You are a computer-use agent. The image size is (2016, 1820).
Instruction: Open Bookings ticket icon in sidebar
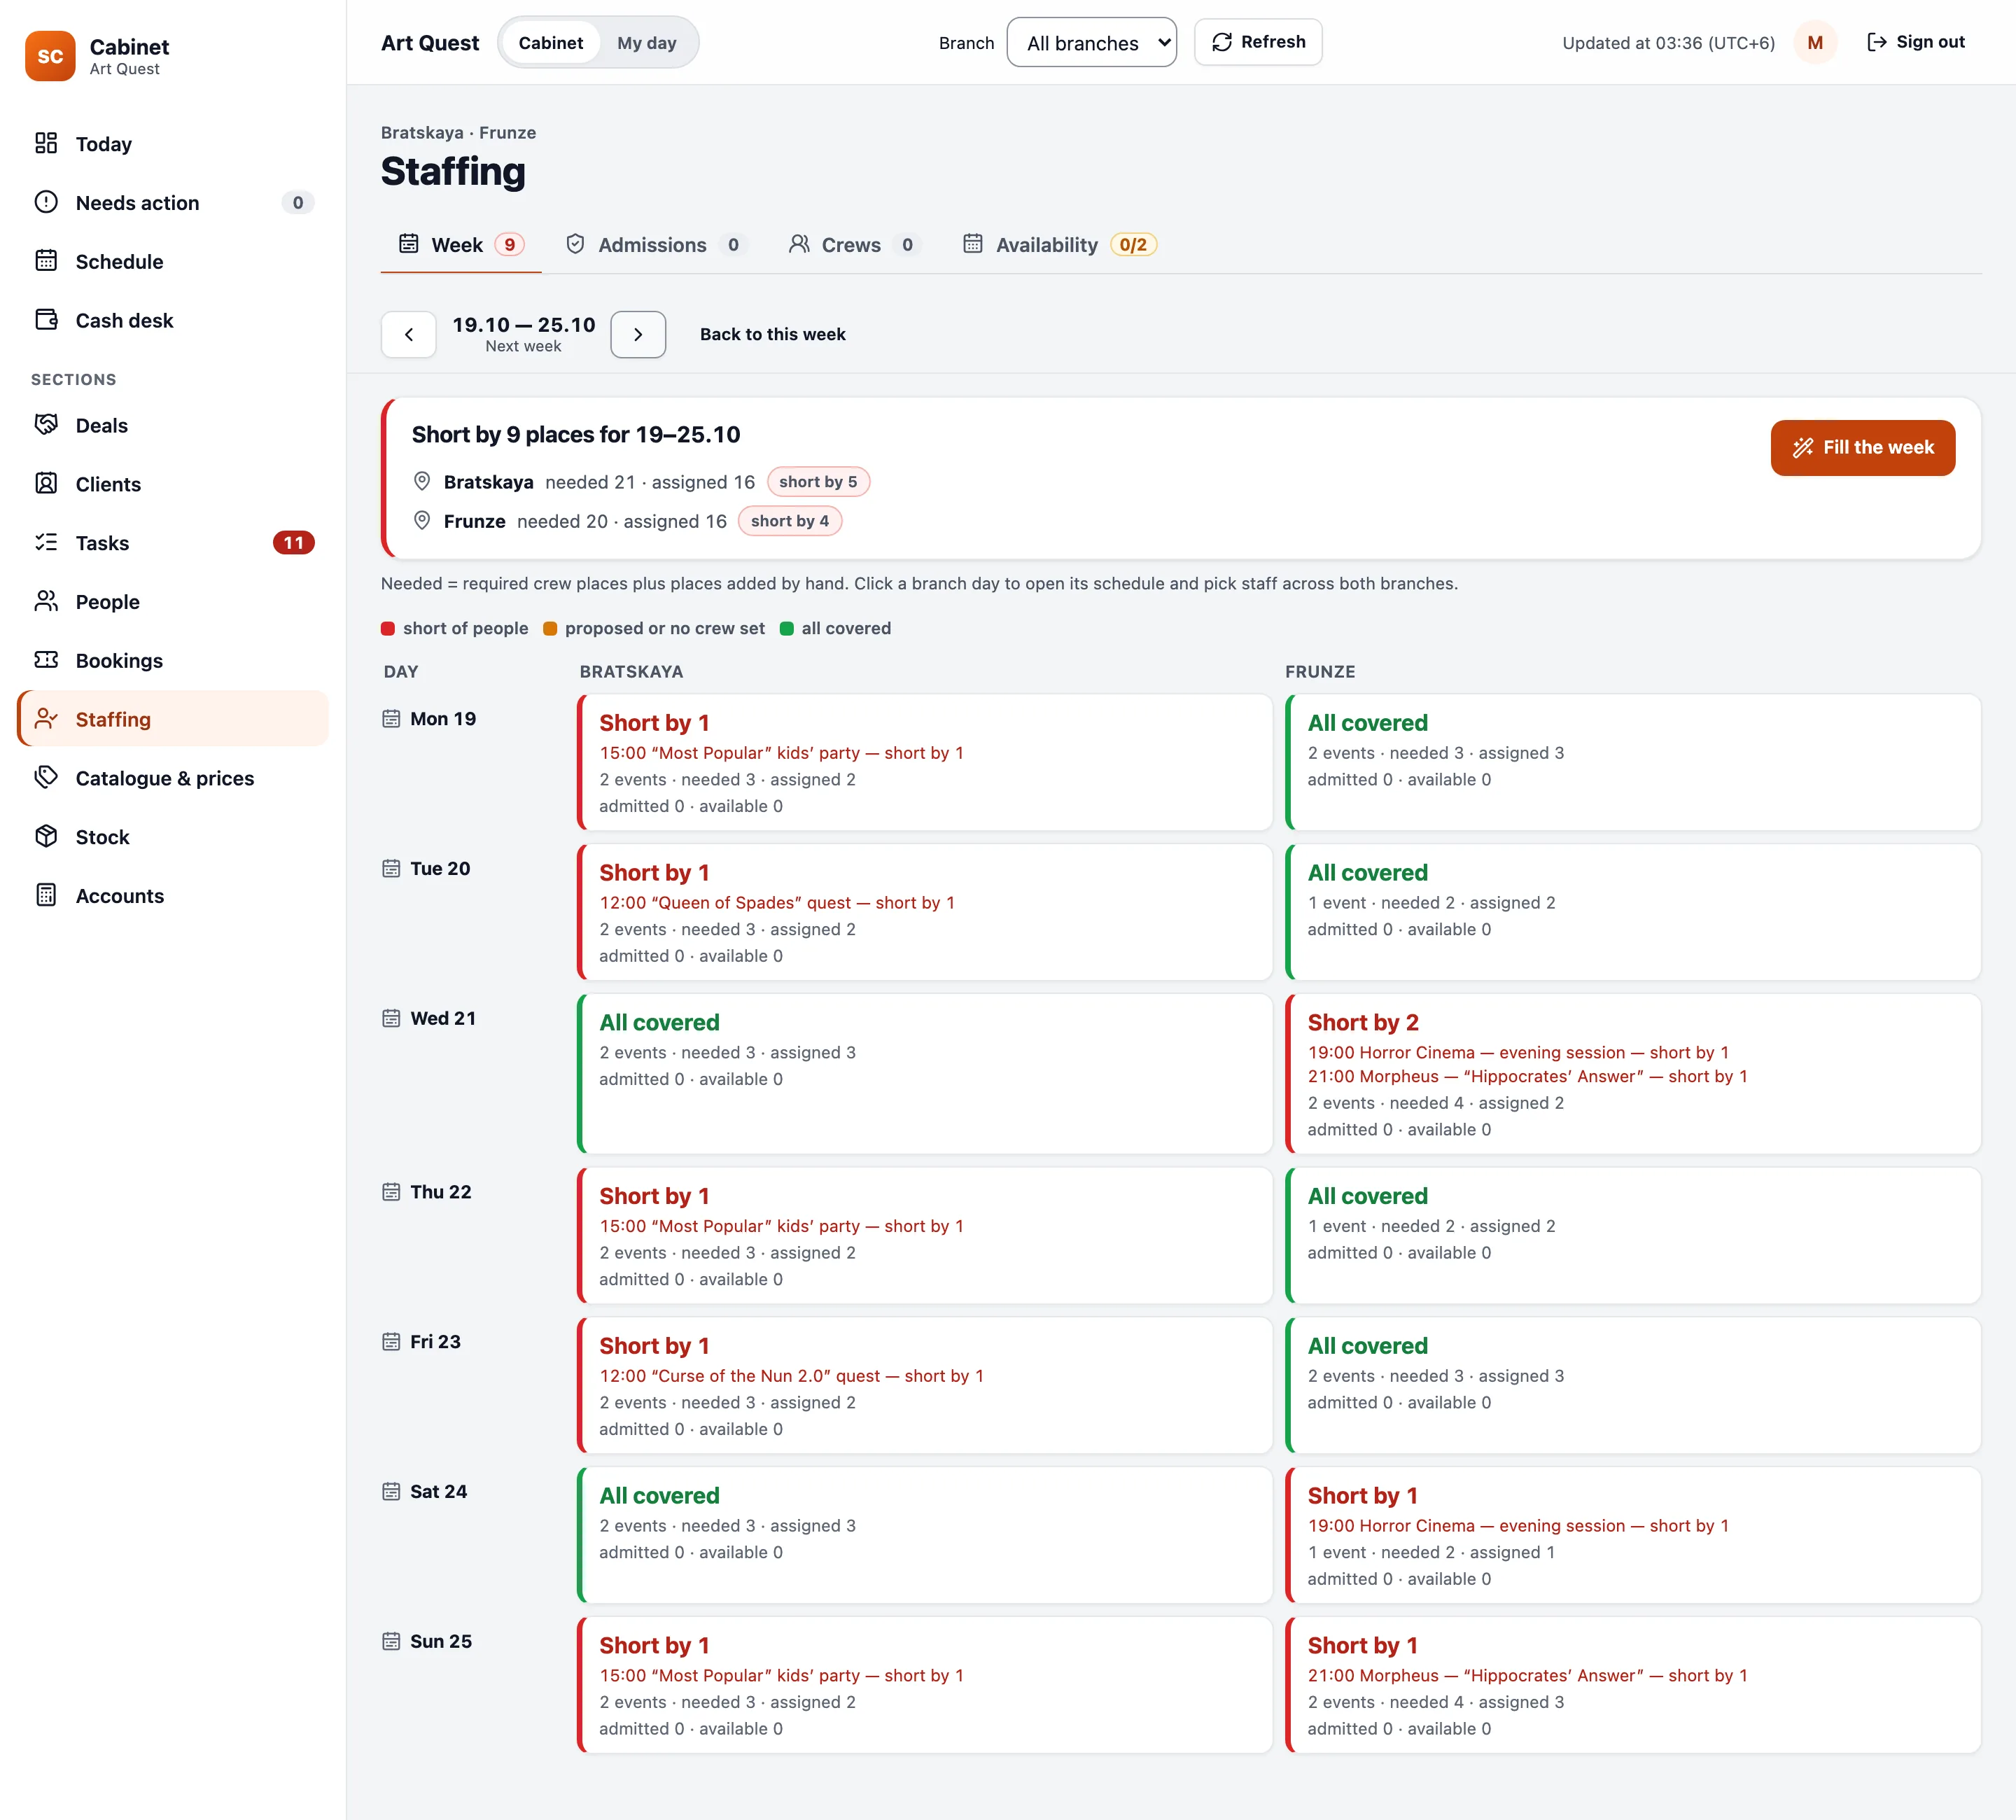point(46,660)
